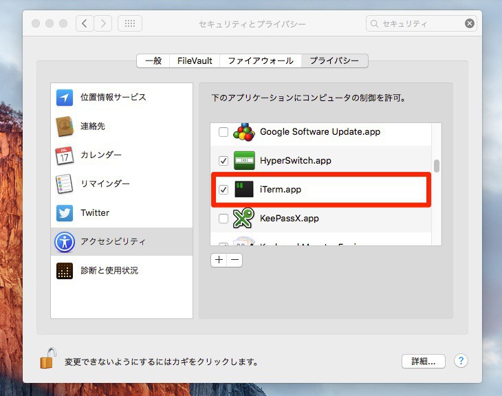Select 位置情報サービス in the sidebar
The image size is (502, 396).
(113, 98)
